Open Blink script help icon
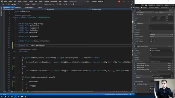 (169, 68)
